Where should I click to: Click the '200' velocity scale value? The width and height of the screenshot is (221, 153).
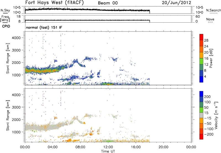pyautogui.click(x=207, y=97)
